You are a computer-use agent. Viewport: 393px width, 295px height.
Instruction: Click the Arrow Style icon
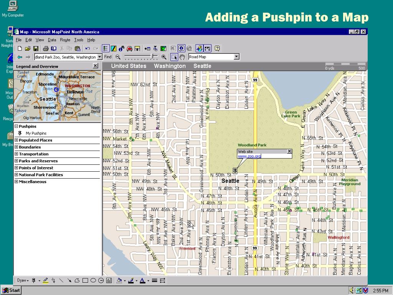(162, 280)
